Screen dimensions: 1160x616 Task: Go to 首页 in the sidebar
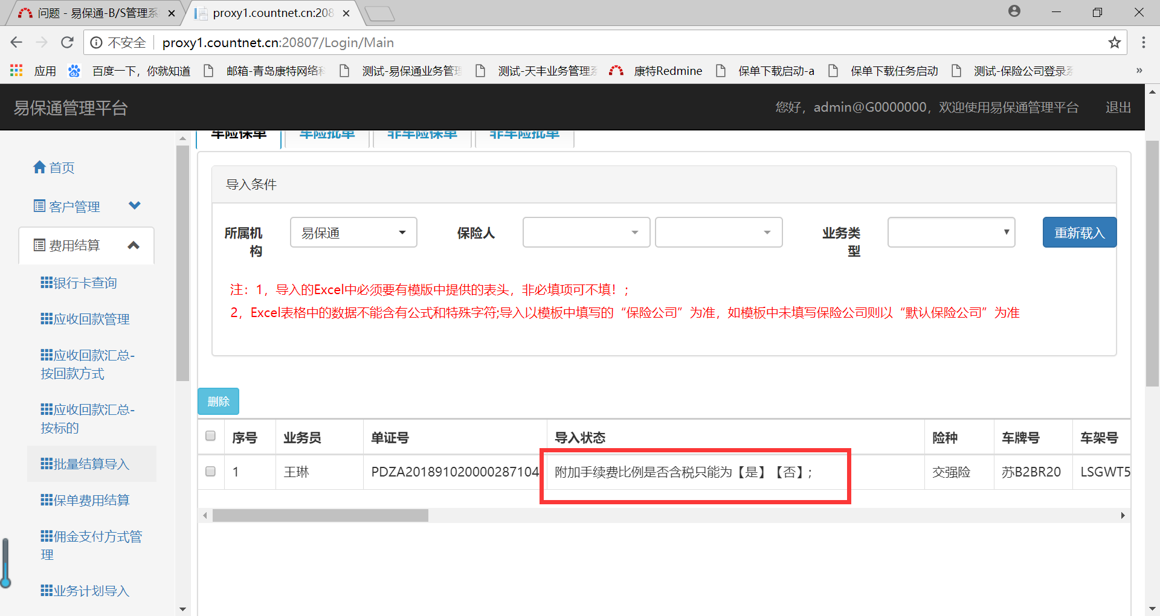54,167
